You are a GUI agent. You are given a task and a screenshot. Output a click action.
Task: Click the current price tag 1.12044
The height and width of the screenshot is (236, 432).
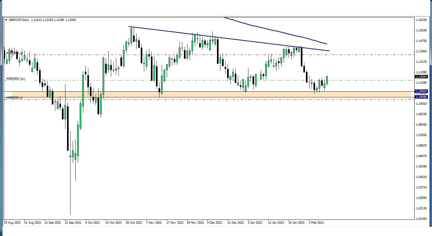tap(422, 76)
